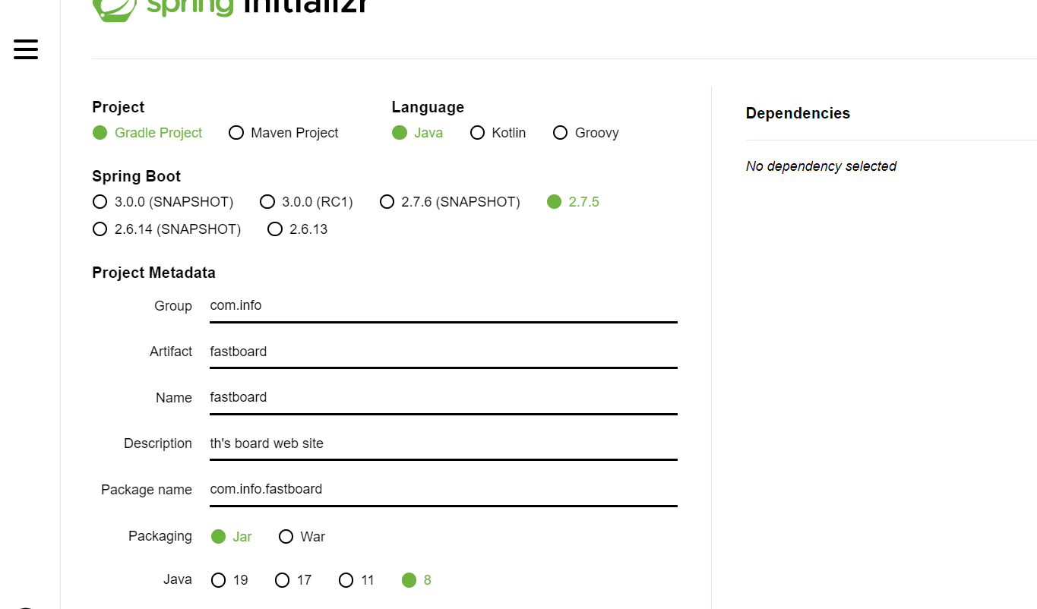Viewport: 1037px width, 609px height.
Task: Select Spring Boot 2.7.5
Action: click(x=573, y=202)
